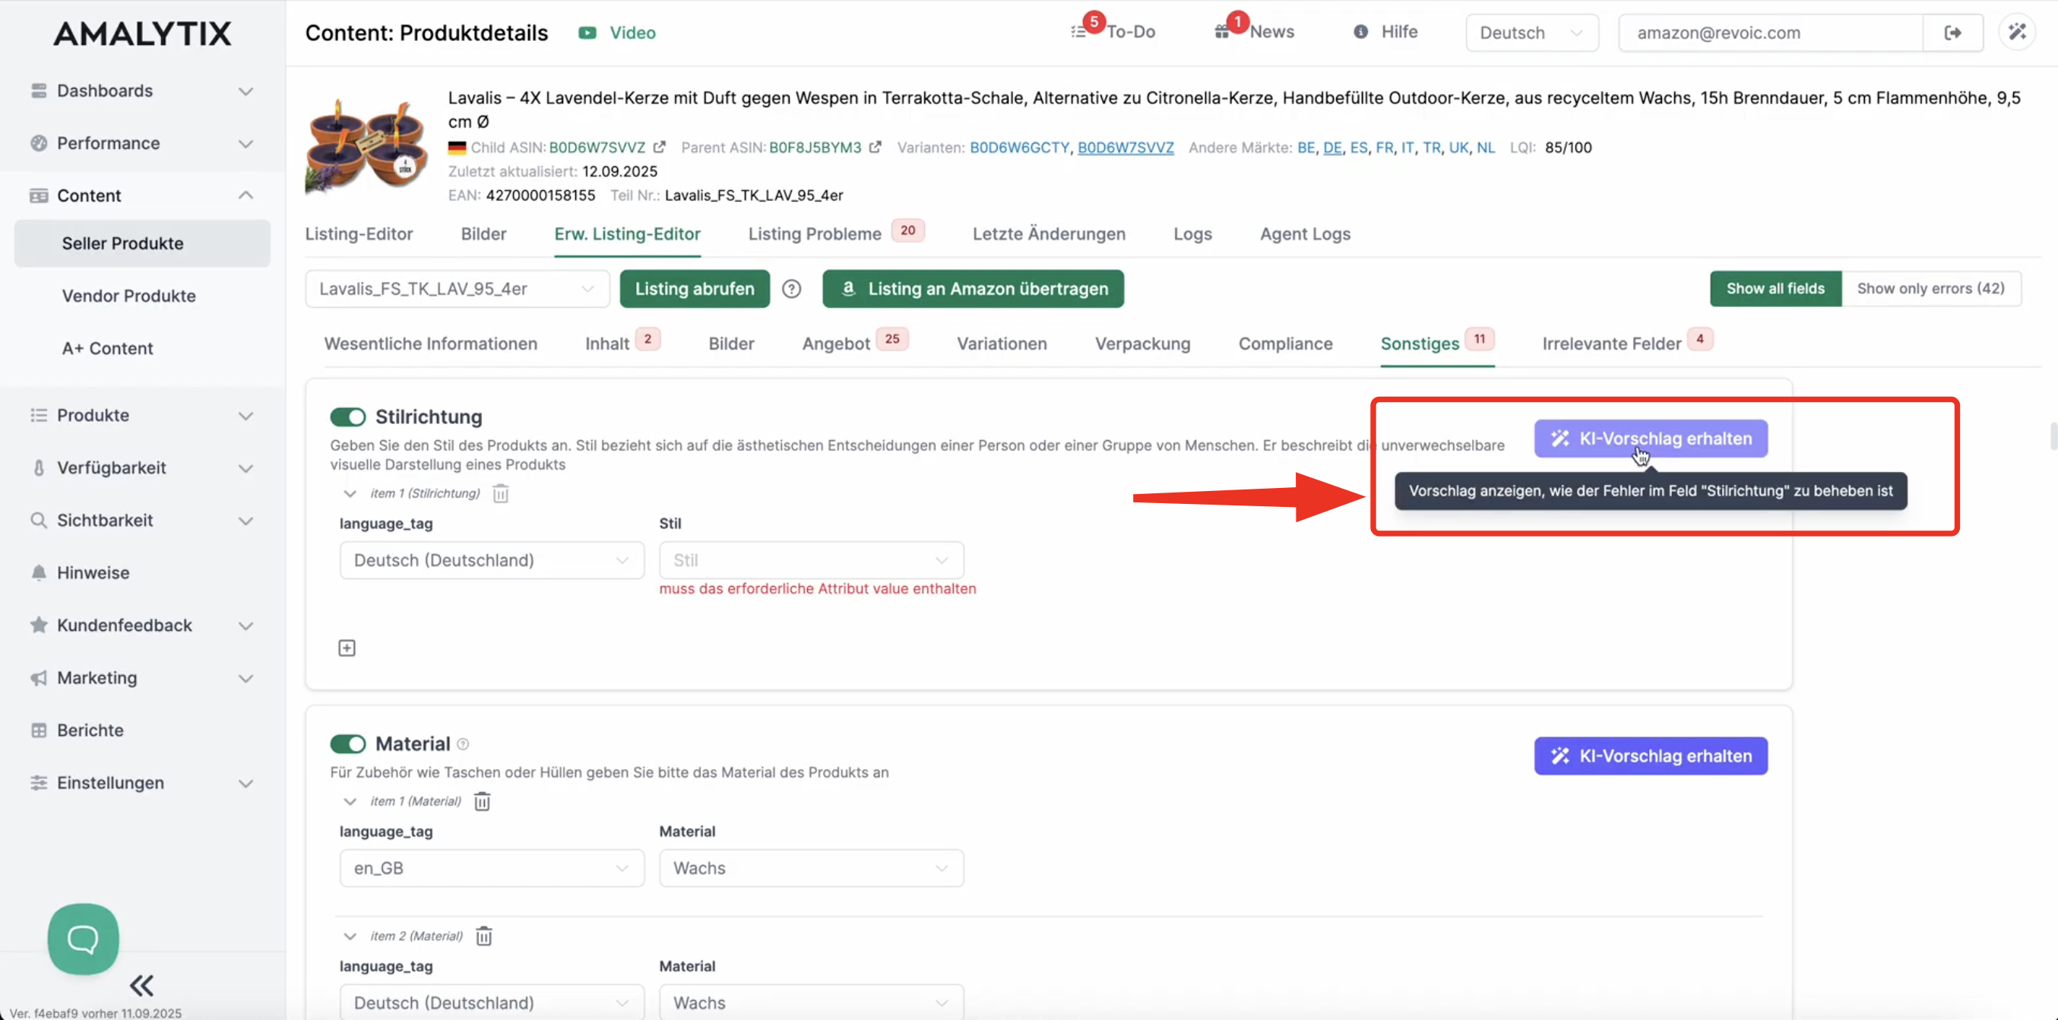
Task: Open the Stil dropdown
Action: (810, 560)
